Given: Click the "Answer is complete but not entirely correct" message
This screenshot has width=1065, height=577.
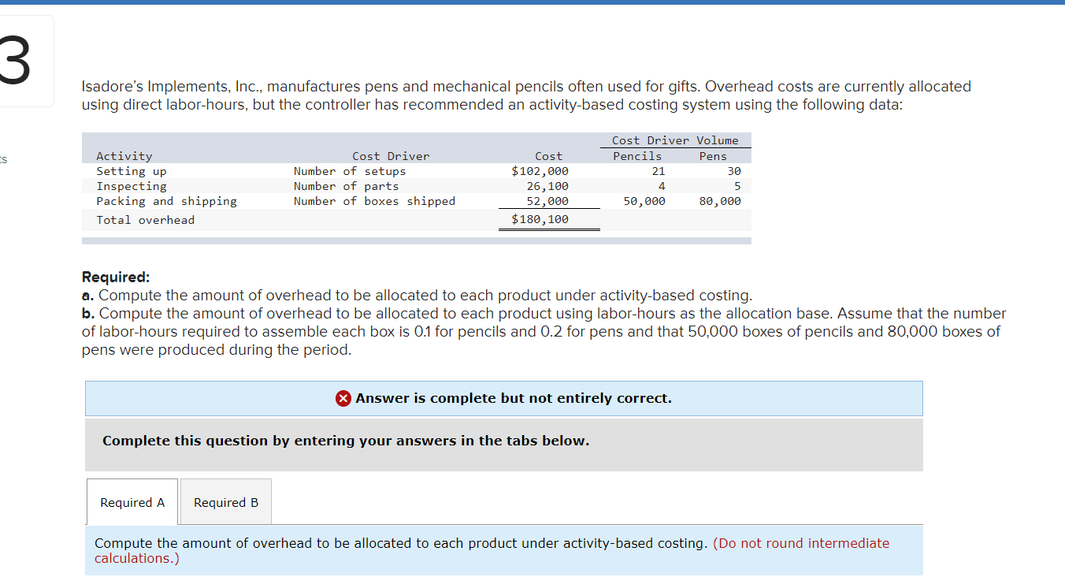Looking at the screenshot, I should [x=514, y=398].
